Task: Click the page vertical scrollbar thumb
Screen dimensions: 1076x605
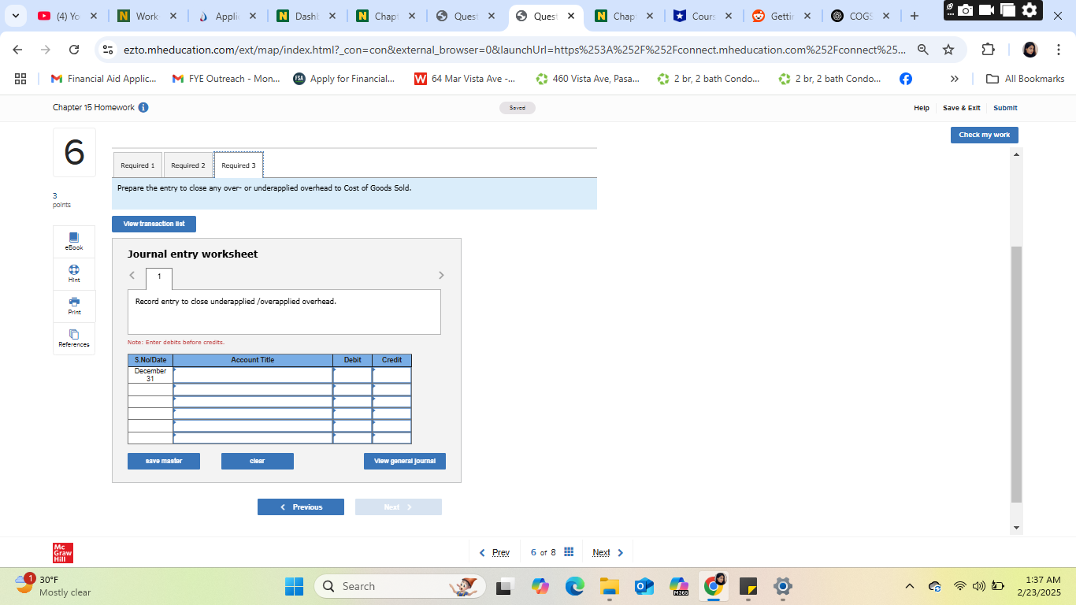Action: tap(1016, 374)
